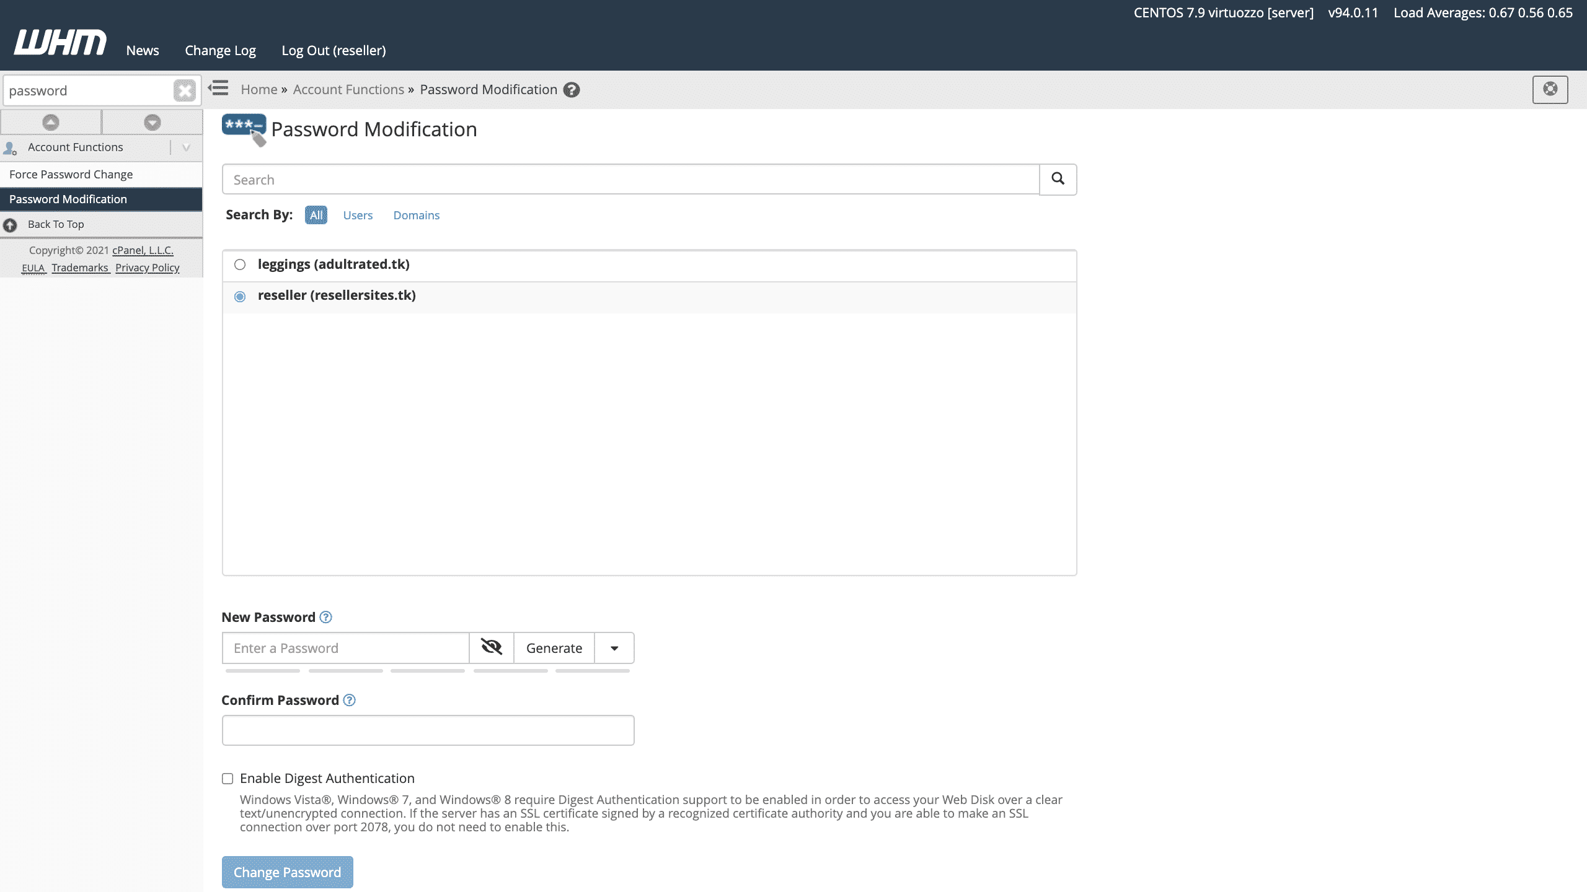
Task: Toggle password visibility eye icon
Action: pos(492,648)
